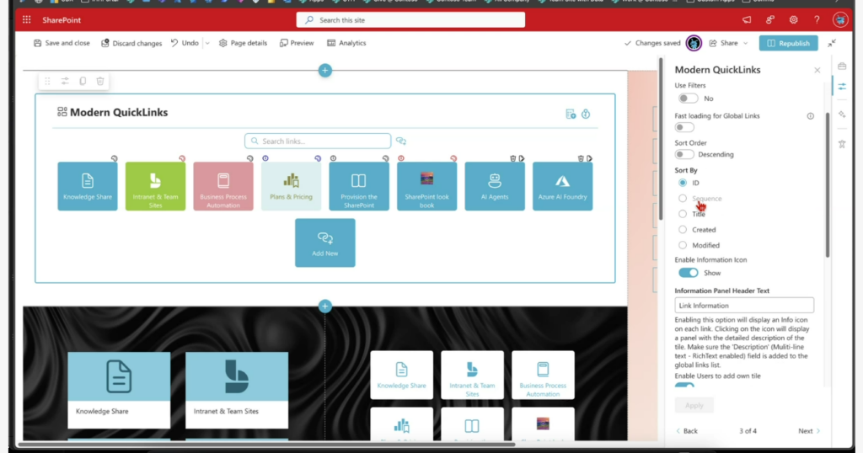863x453 pixels.
Task: Click the Share button
Action: pyautogui.click(x=724, y=43)
